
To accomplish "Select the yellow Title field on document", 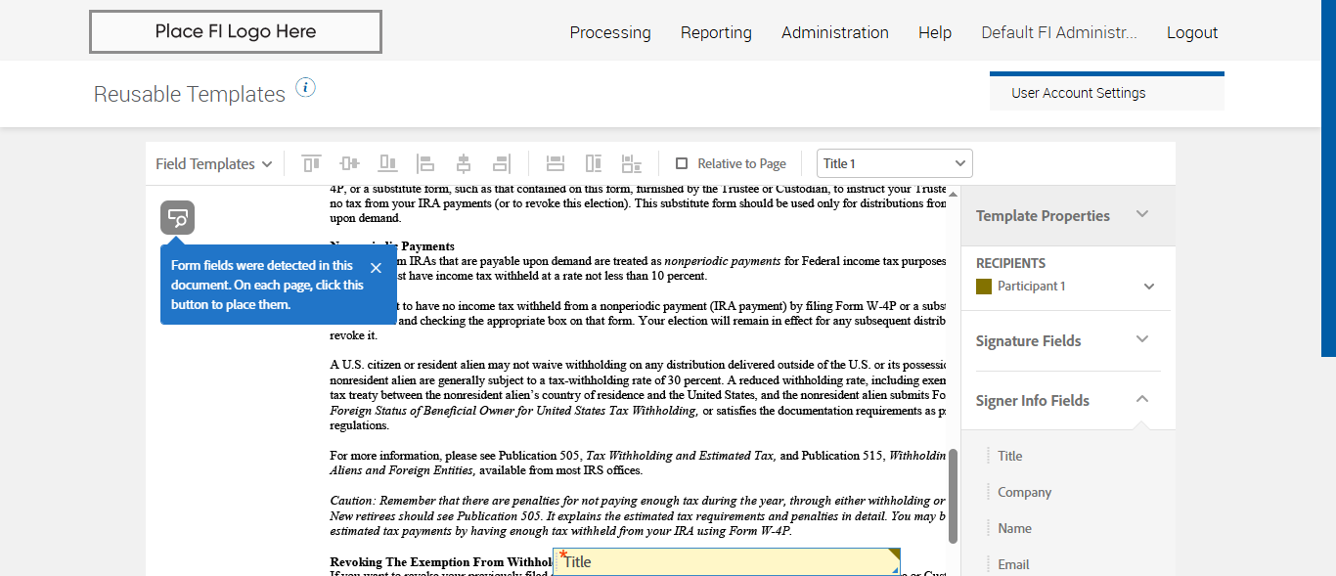I will pos(727,562).
